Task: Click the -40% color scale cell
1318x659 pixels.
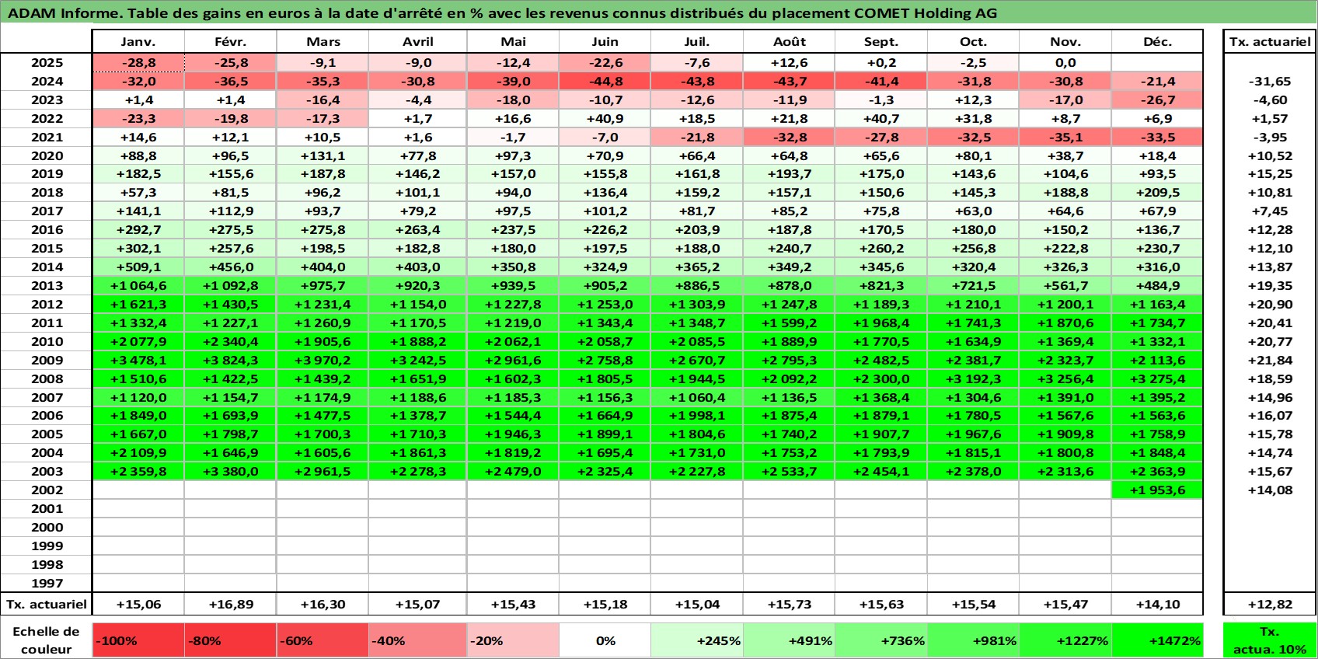Action: 417,640
